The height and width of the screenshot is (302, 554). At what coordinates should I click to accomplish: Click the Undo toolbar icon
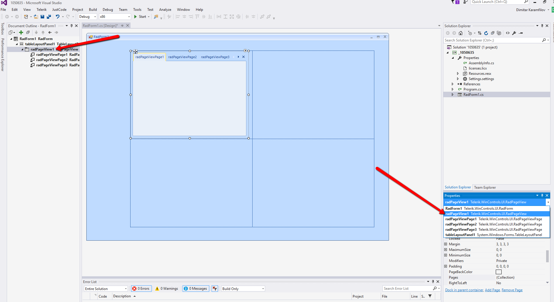click(x=58, y=17)
